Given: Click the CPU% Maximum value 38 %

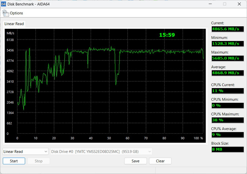Looking at the screenshot, I should coord(227,120).
